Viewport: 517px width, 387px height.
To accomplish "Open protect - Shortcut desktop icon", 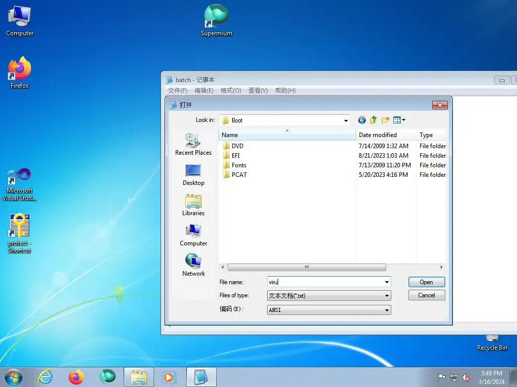I will (x=20, y=234).
